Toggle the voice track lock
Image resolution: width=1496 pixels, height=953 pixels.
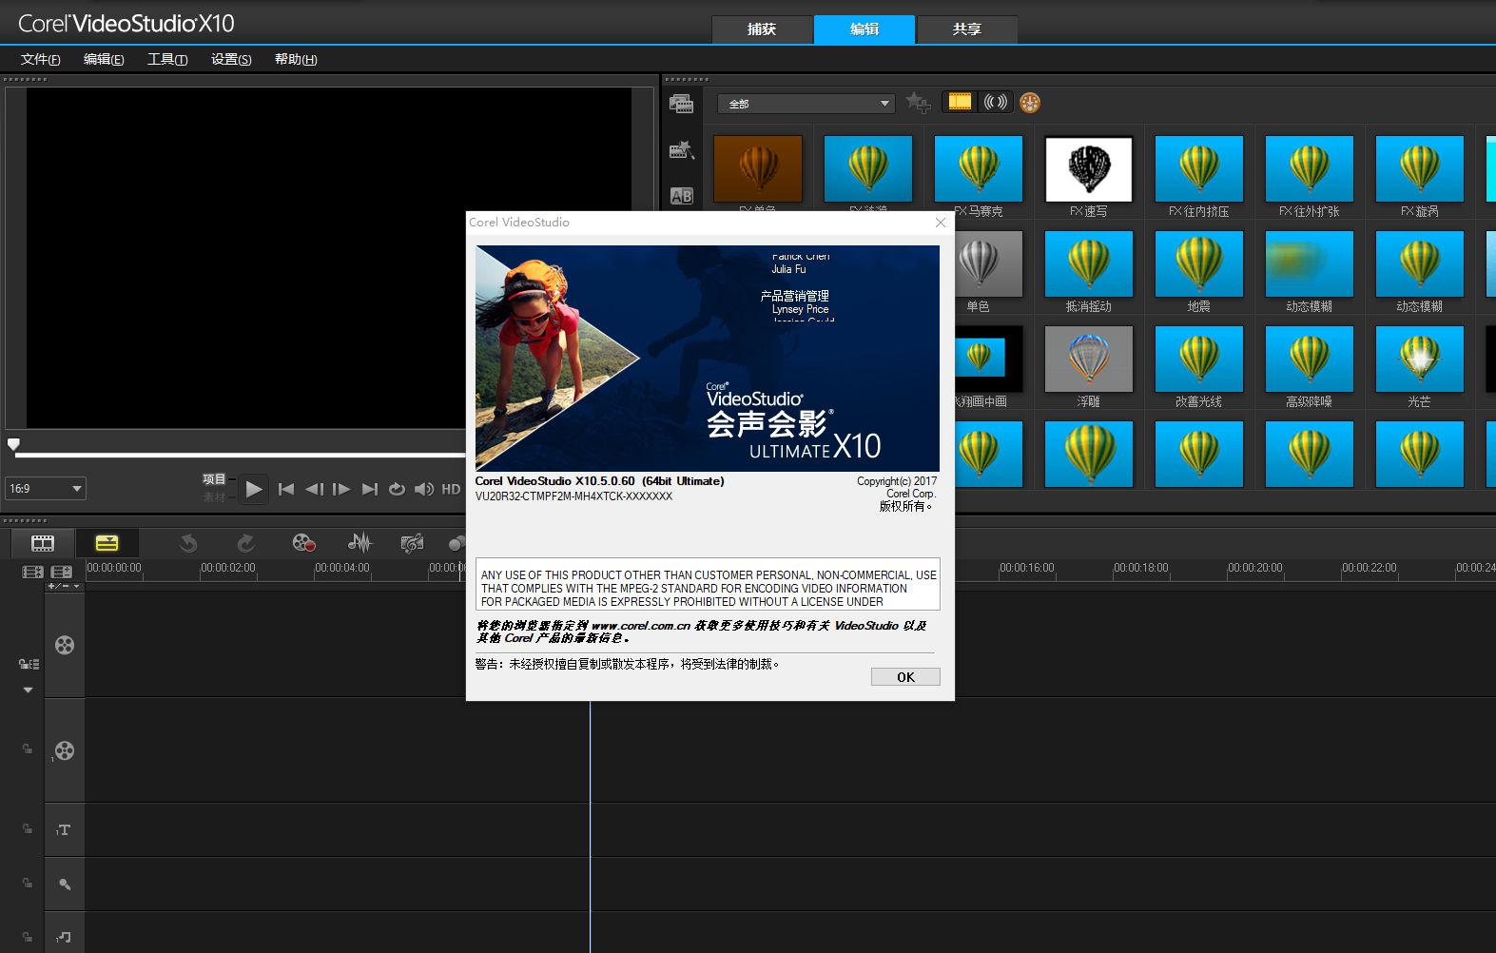(x=28, y=884)
